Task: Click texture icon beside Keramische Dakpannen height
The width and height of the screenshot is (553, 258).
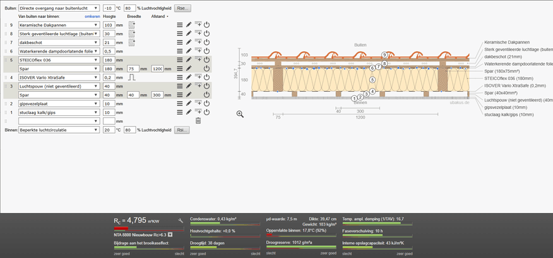Action: [132, 25]
